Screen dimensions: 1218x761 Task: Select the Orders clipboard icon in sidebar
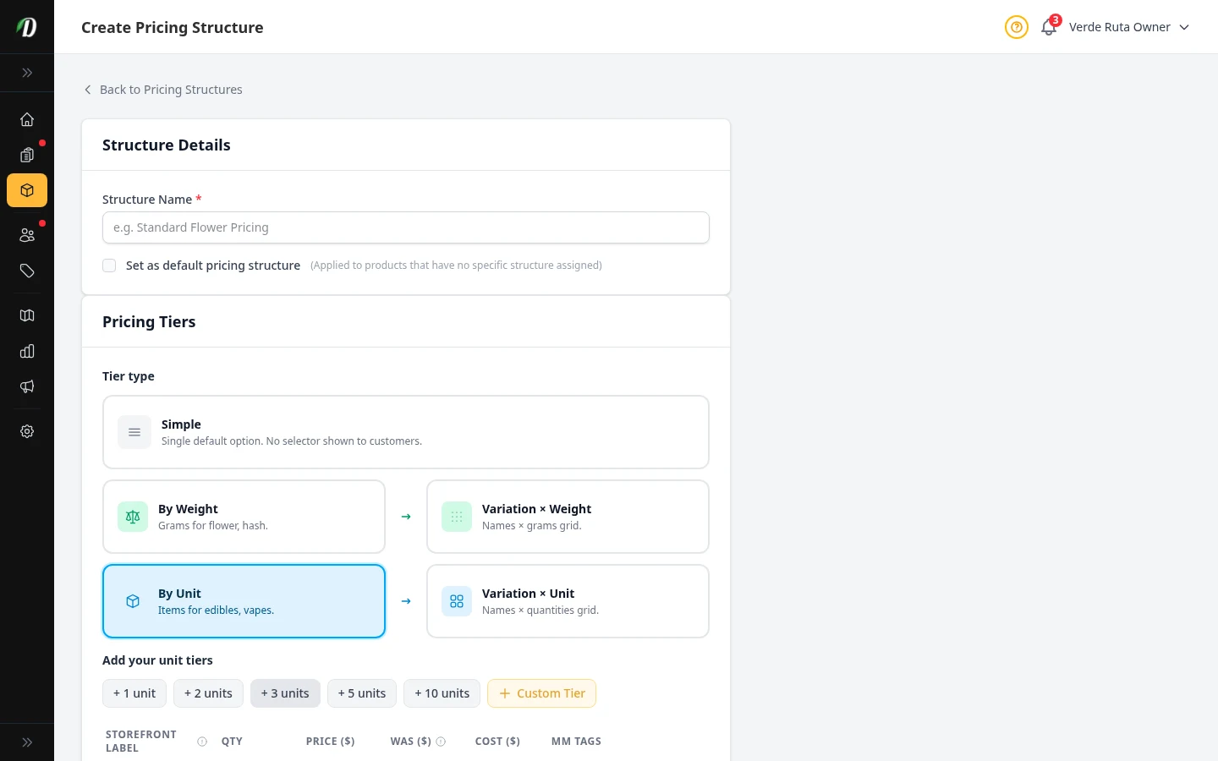(26, 155)
